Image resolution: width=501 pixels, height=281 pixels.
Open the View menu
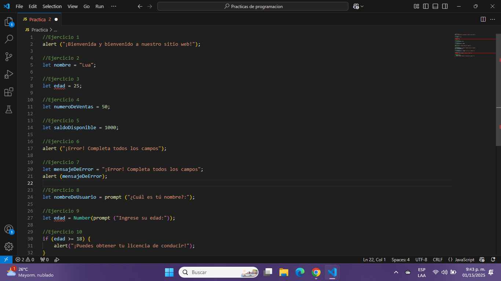pyautogui.click(x=73, y=6)
